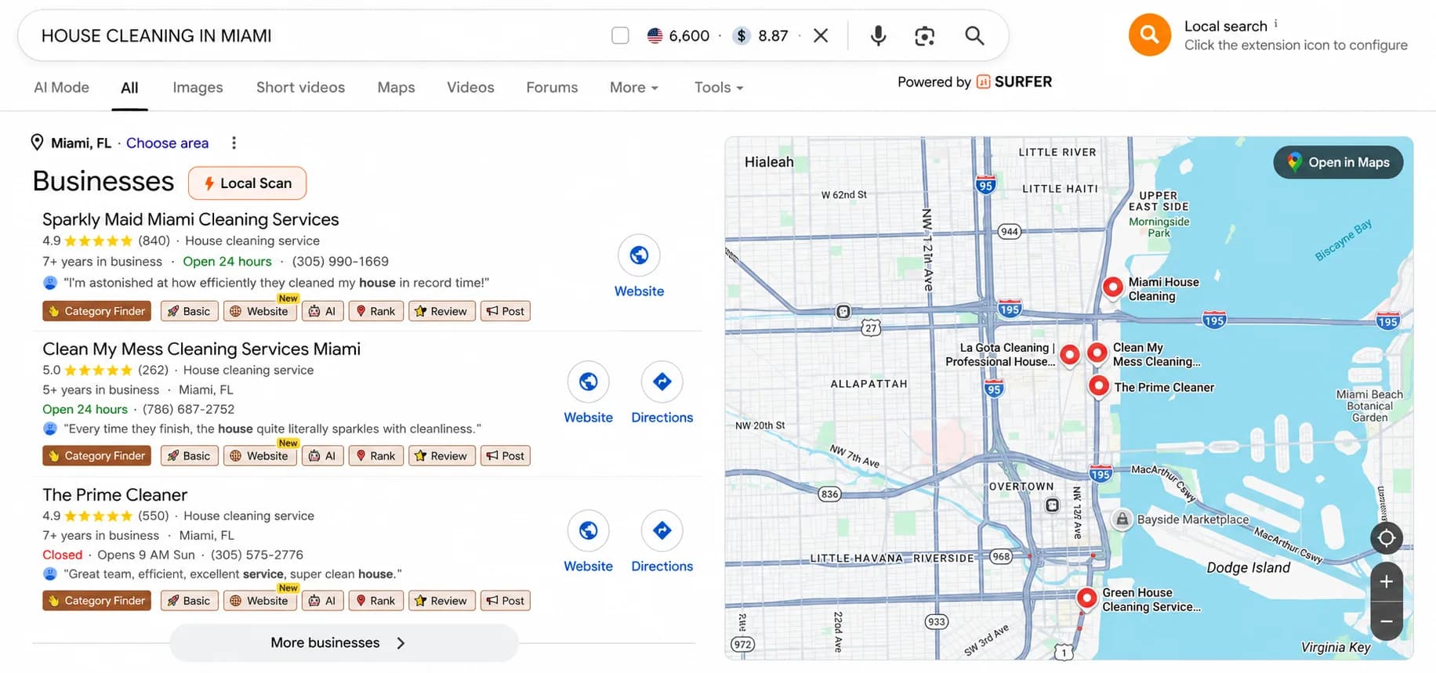Open Sparkly Maid Miami Cleaning Services listing
Screen dimensions: 1436x673
pos(190,219)
